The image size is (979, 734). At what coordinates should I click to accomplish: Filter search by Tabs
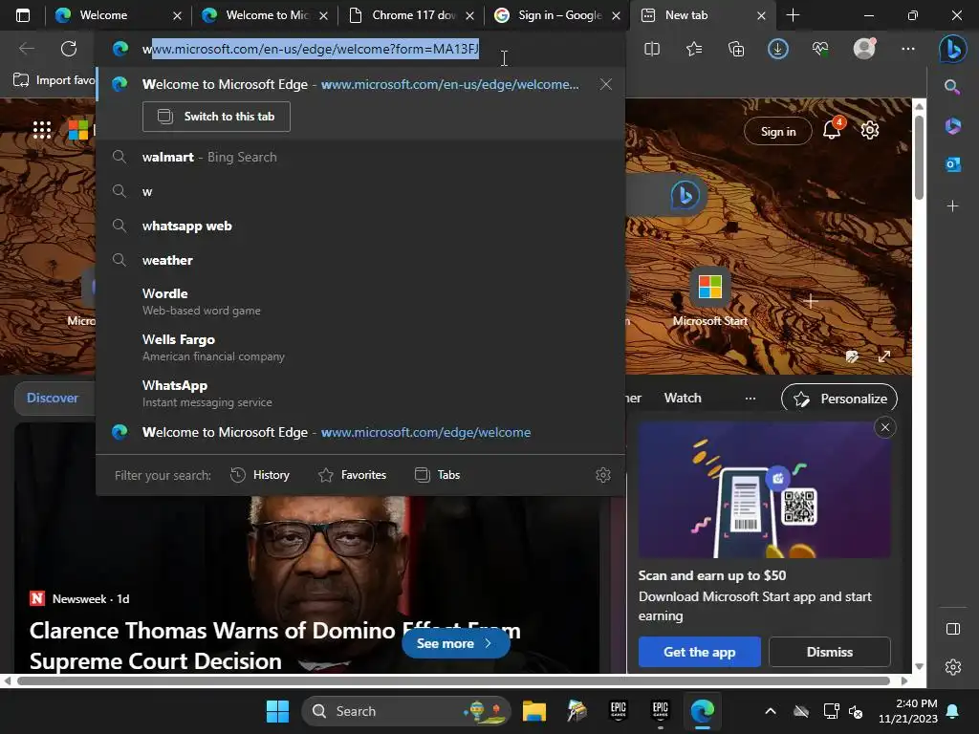437,475
